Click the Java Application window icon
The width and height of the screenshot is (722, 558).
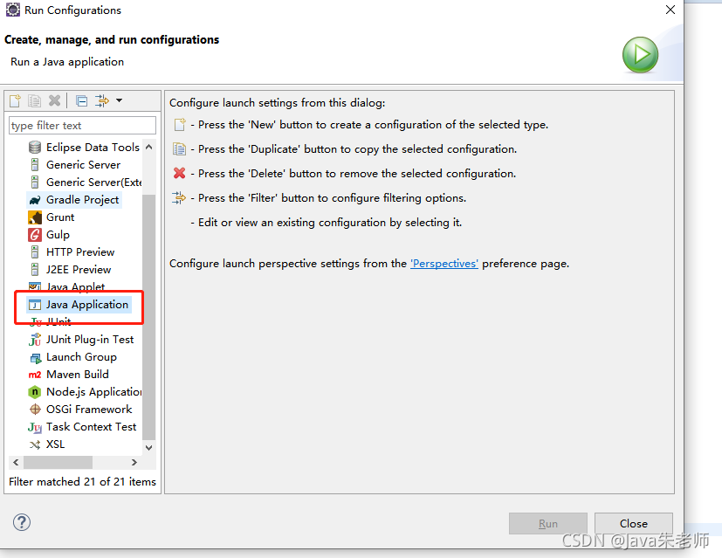click(x=35, y=305)
